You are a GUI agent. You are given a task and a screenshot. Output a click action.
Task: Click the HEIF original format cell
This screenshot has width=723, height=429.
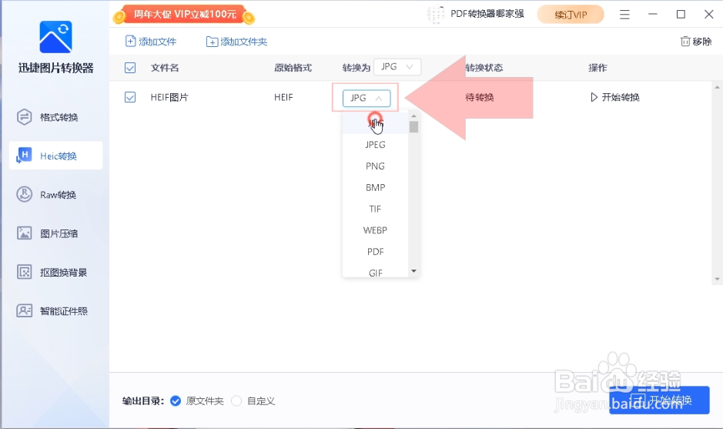[x=283, y=97]
